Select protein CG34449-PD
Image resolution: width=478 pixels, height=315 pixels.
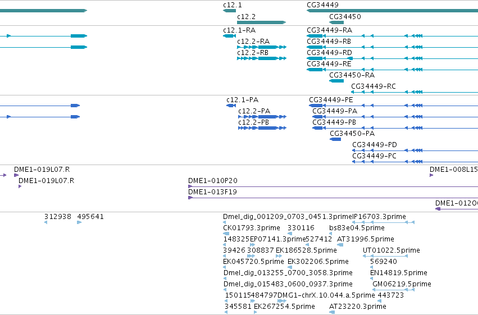(x=375, y=145)
